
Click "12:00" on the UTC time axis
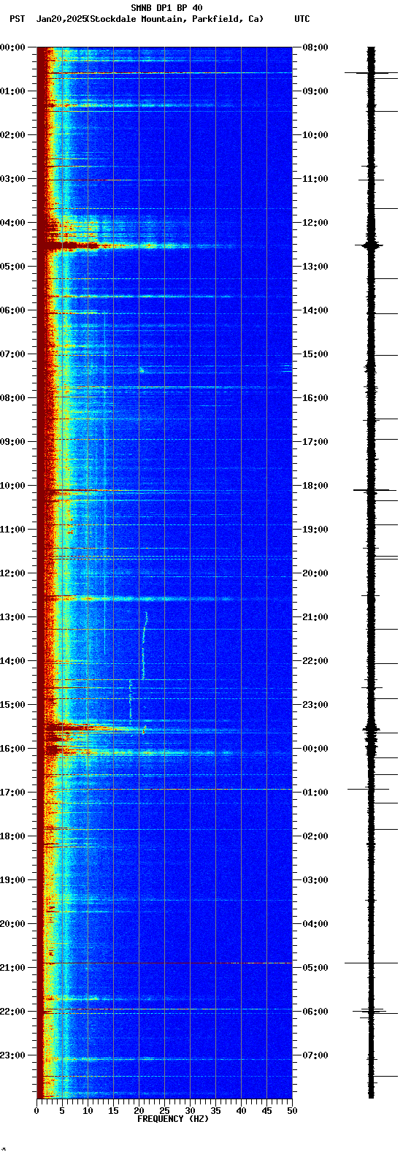(x=315, y=223)
